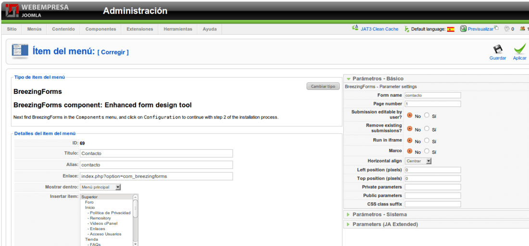Viewport: 529px width, 246px height.
Task: Click into the Page number field
Action: [x=432, y=104]
